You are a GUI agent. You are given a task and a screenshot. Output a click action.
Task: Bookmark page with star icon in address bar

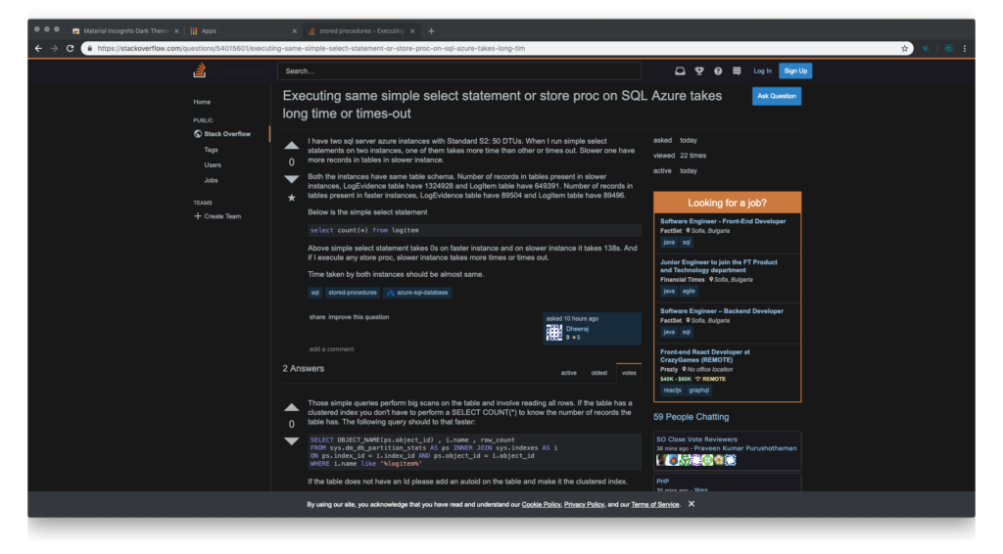(x=904, y=49)
